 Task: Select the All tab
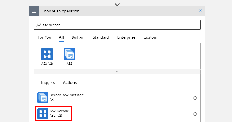(x=61, y=37)
